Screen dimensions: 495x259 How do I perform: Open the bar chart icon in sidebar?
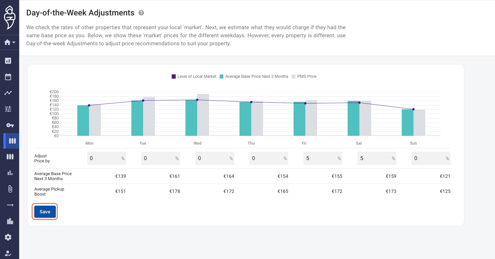coord(10,173)
